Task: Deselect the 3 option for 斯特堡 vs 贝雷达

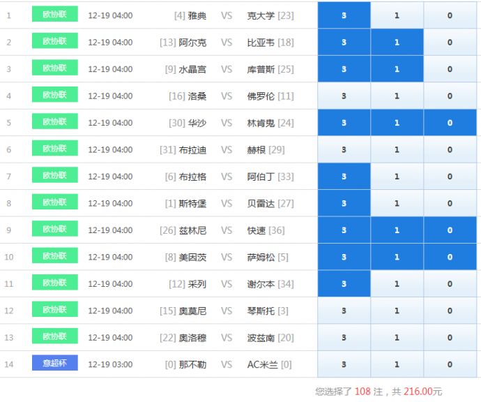Action: tap(344, 203)
